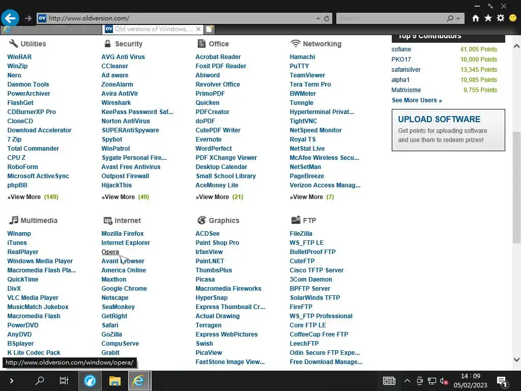
Task: Open Tools gear icon
Action: 501,18
